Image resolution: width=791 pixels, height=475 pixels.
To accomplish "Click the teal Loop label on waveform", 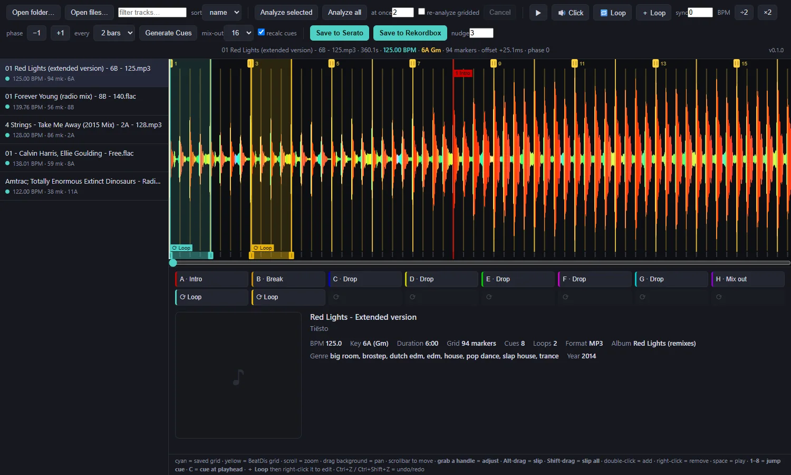I will pos(181,248).
